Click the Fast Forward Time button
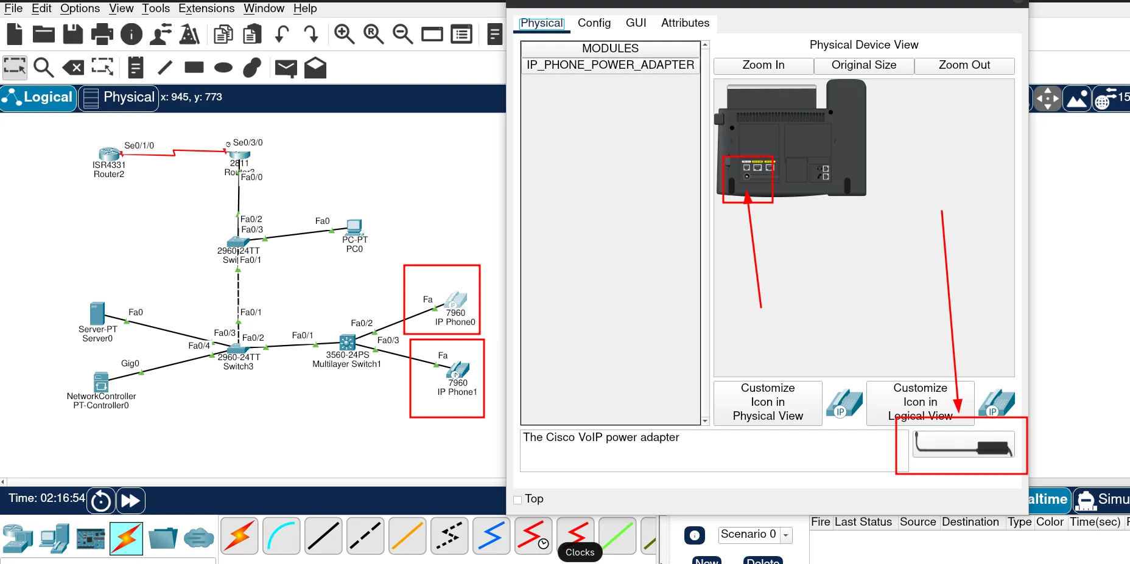The image size is (1130, 564). coord(131,501)
